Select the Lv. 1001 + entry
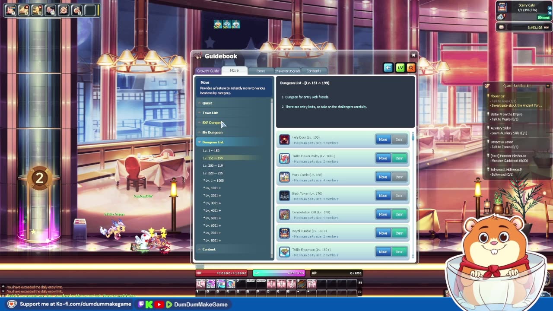Image resolution: width=553 pixels, height=311 pixels. [212, 188]
